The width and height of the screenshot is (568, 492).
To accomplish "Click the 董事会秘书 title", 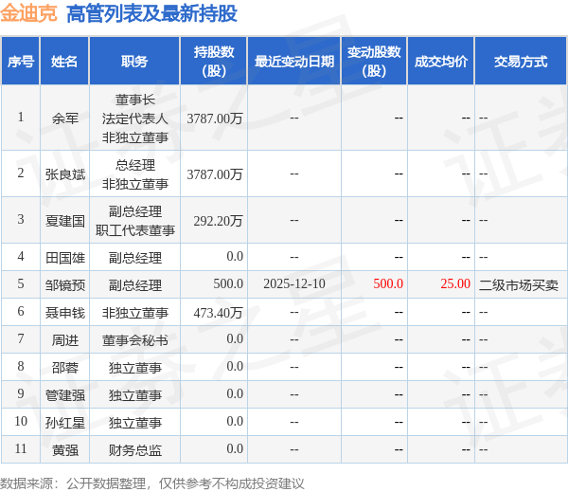I will pyautogui.click(x=135, y=340).
